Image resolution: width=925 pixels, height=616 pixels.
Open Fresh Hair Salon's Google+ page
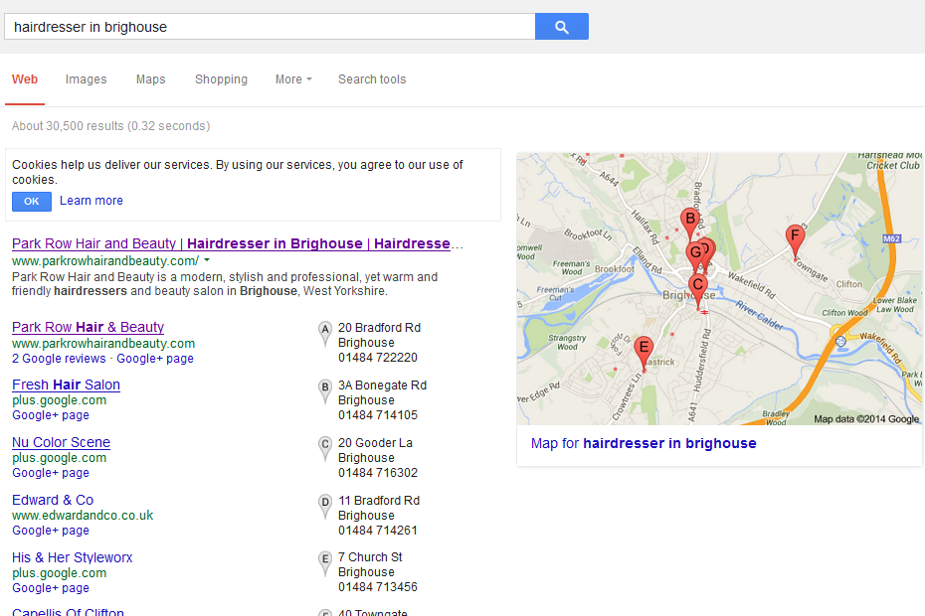click(x=51, y=415)
